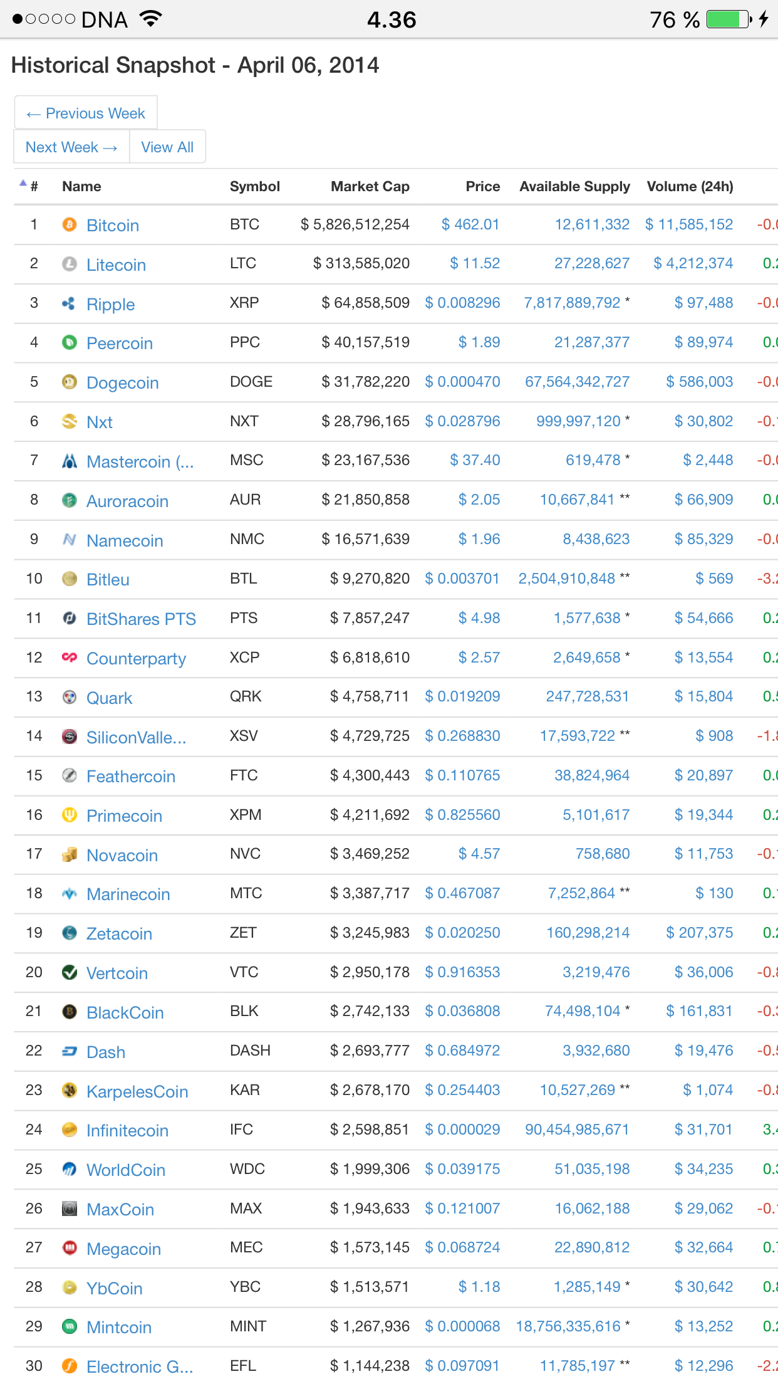Click the XSV symbol cell

244,736
